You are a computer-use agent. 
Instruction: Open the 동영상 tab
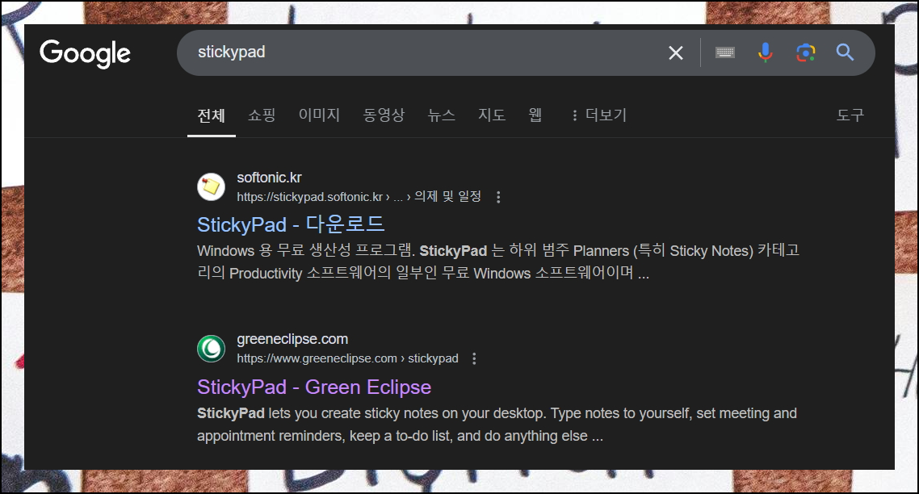pos(384,115)
